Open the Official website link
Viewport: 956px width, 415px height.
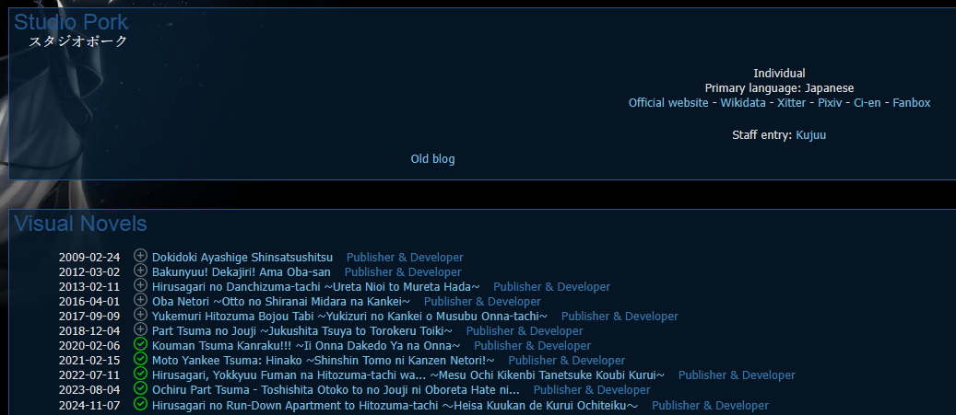click(x=668, y=103)
